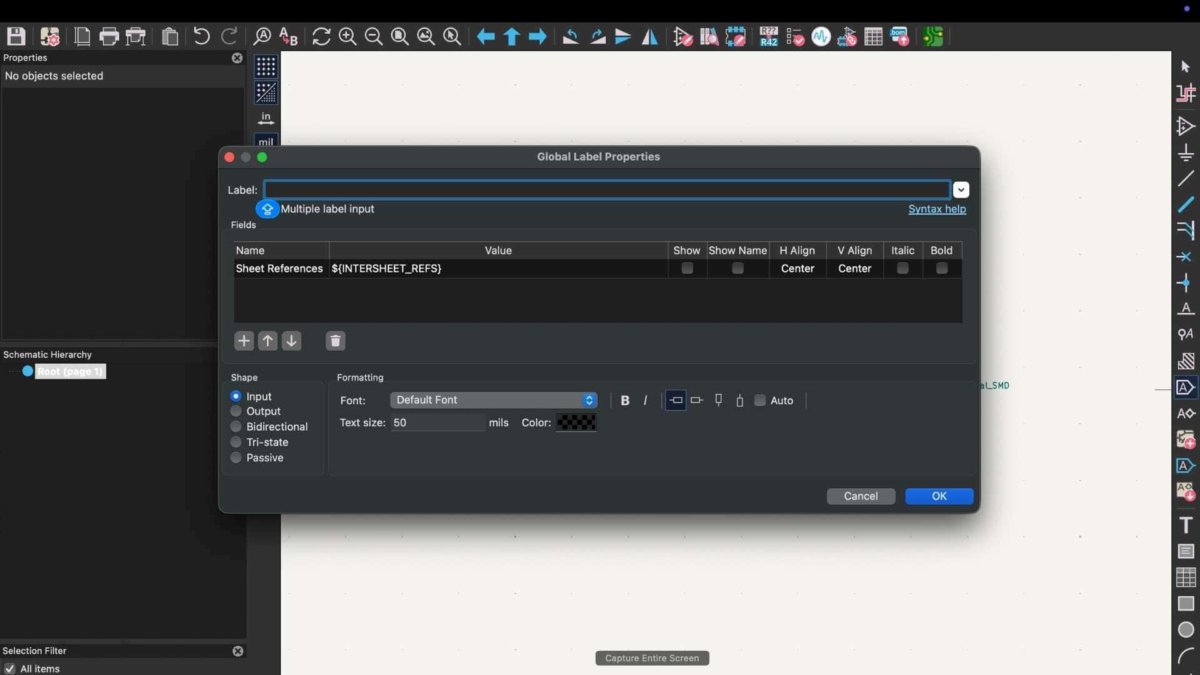1200x675 pixels.
Task: Open the Label history dropdown arrow
Action: (961, 190)
